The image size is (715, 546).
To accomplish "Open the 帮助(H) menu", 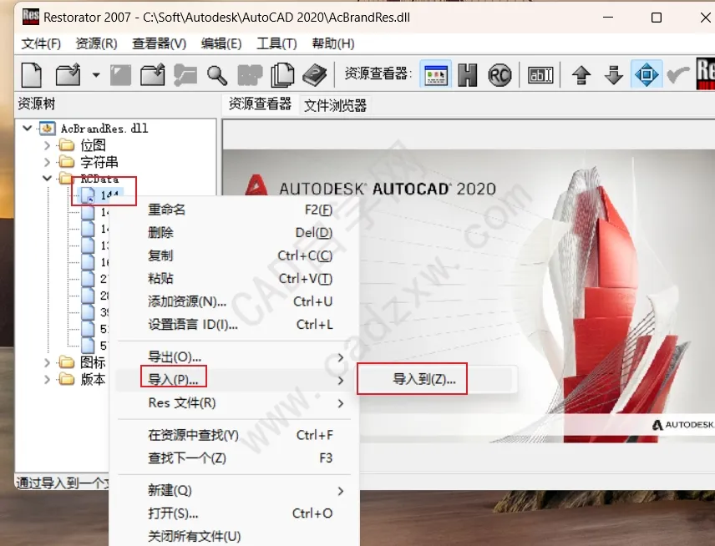I will (333, 43).
